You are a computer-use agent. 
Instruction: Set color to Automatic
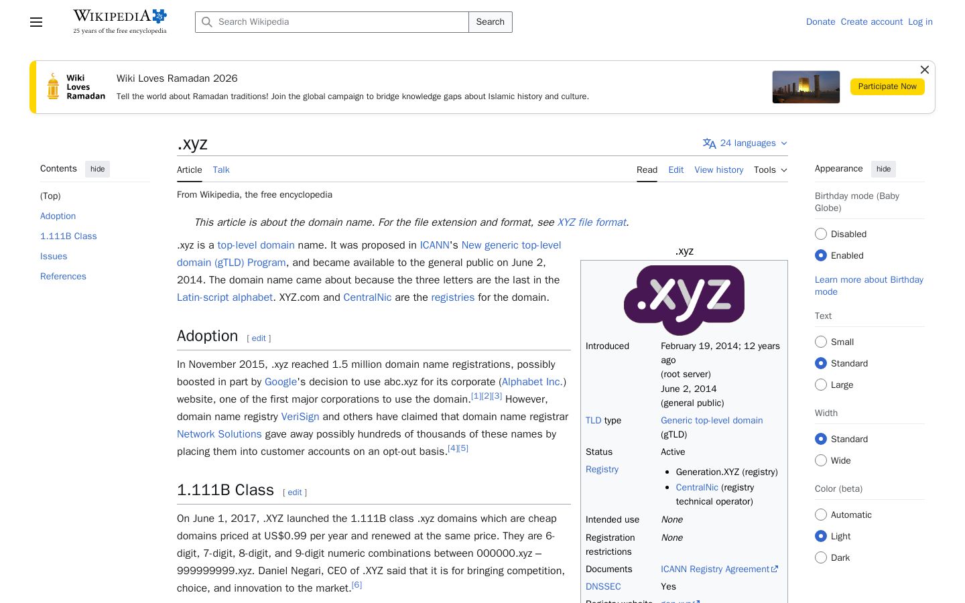point(821,515)
